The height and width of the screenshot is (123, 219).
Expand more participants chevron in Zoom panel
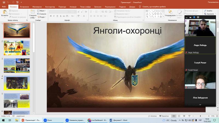[200, 105]
